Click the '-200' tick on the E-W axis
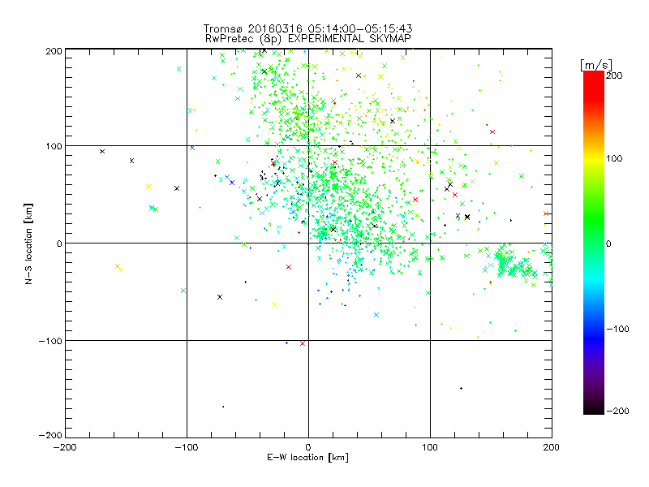The width and height of the screenshot is (649, 487). (x=65, y=447)
